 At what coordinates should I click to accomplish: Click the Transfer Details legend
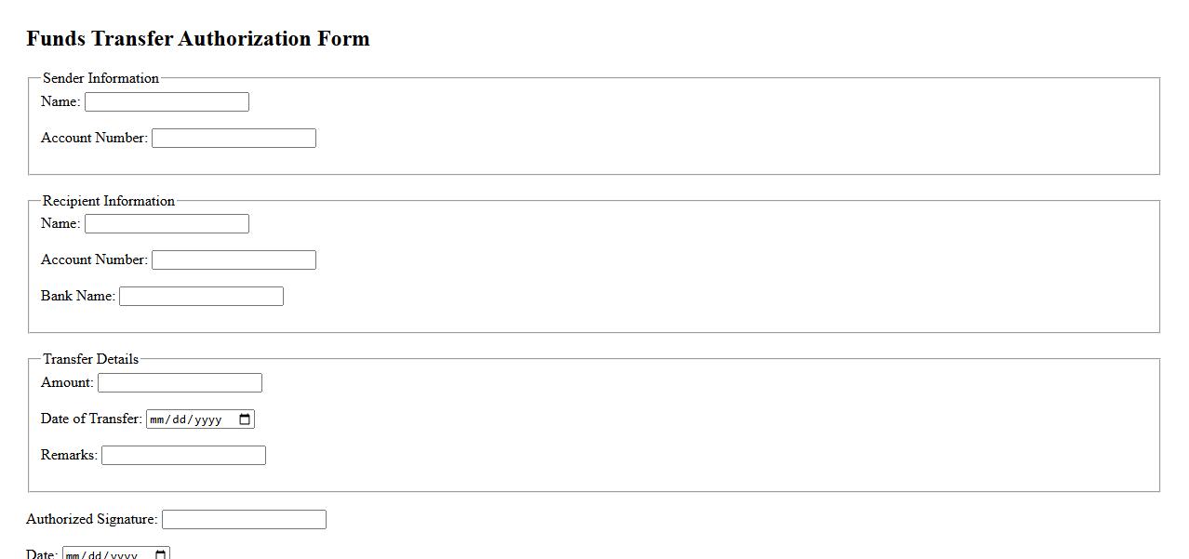coord(90,359)
